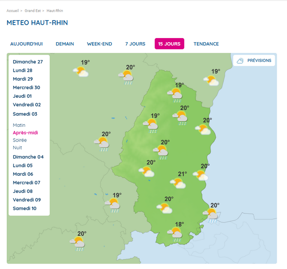Click the 18° rainy weather icon

point(175,234)
